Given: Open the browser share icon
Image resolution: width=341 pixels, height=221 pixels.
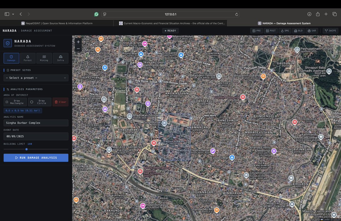Looking at the screenshot, I should 318,14.
